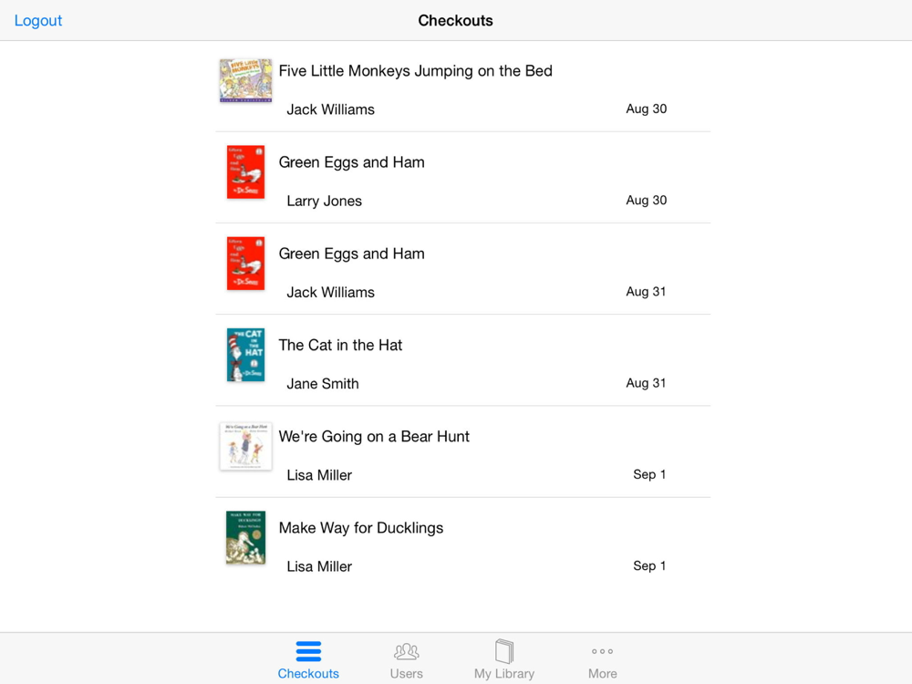Image resolution: width=912 pixels, height=684 pixels.
Task: Tap Make Way for Ducklings cover
Action: 245,537
